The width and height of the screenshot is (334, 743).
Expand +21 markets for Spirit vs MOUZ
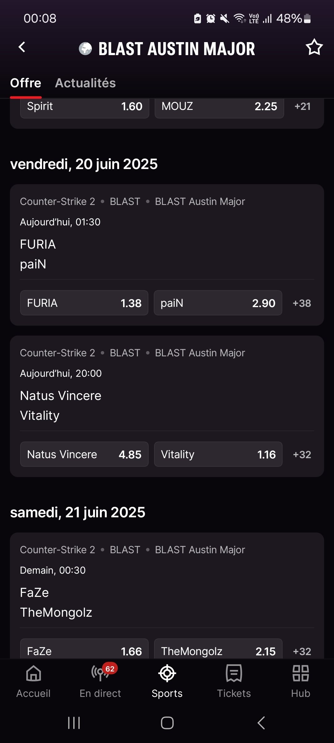coord(302,106)
